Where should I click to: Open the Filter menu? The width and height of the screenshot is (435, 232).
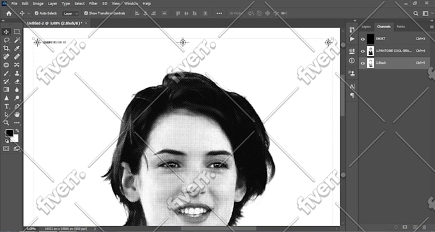[93, 4]
